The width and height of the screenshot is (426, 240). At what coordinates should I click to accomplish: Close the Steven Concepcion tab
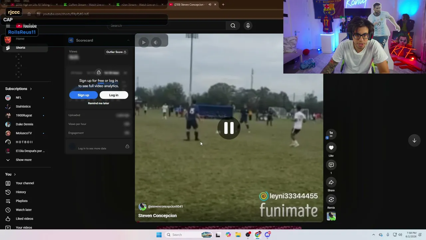(x=215, y=5)
